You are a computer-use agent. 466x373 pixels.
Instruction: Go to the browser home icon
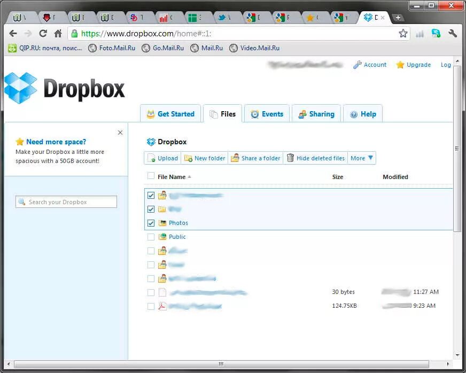[x=58, y=33]
